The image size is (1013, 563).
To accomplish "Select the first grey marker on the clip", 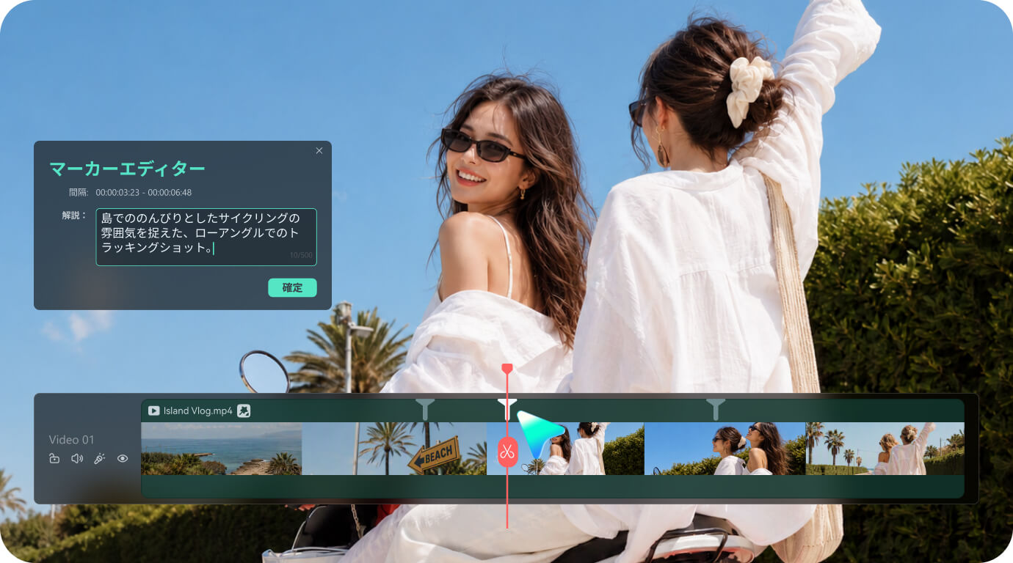I will (x=425, y=409).
